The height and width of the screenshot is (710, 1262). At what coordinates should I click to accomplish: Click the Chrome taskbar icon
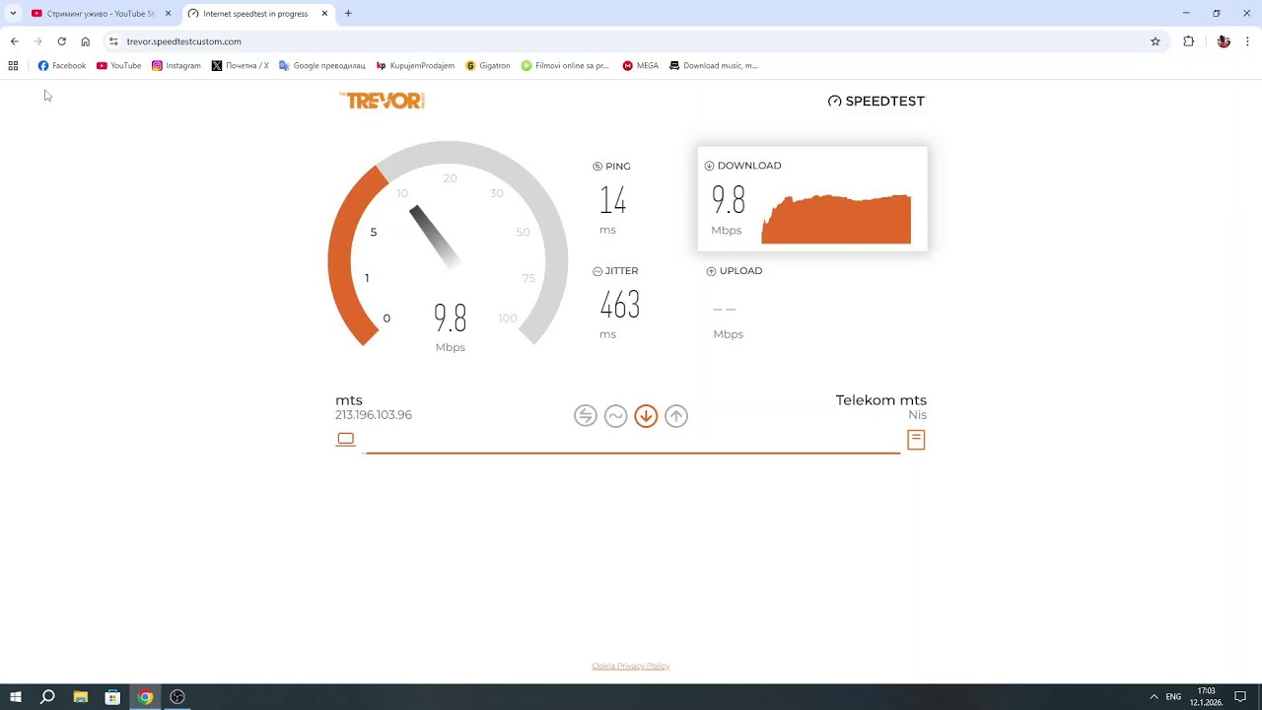pyautogui.click(x=145, y=697)
